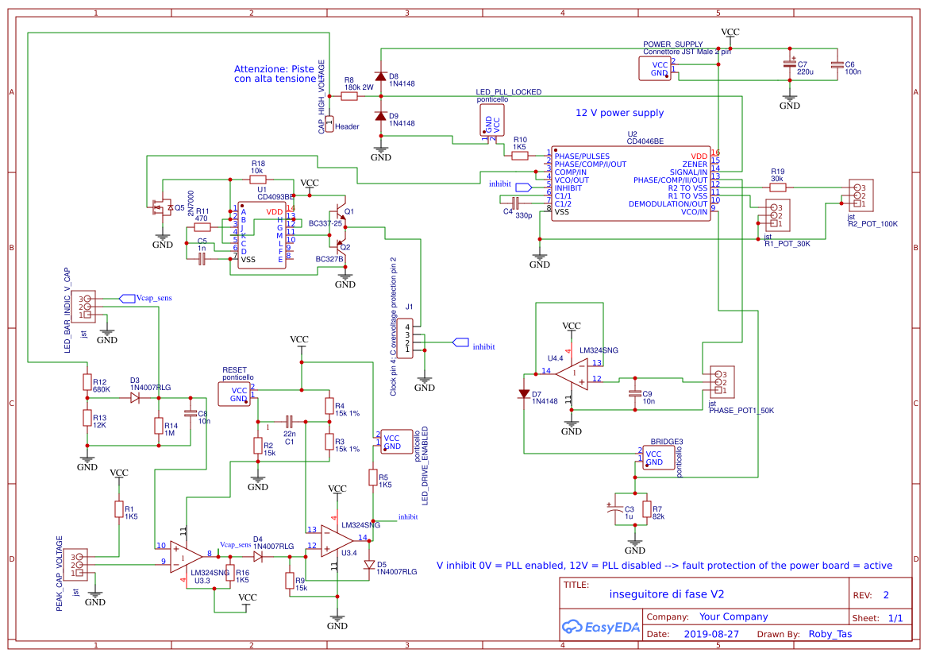Toggle the LED_PLL_LOCKED ponticello jumper
The height and width of the screenshot is (657, 928).
point(491,119)
